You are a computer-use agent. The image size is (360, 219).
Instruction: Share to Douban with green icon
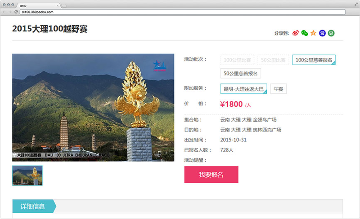click(x=331, y=33)
